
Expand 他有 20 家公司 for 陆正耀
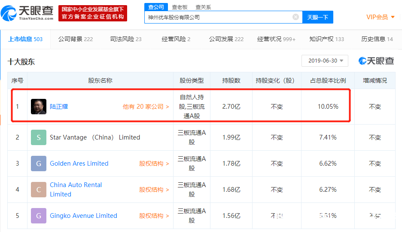[x=146, y=107]
